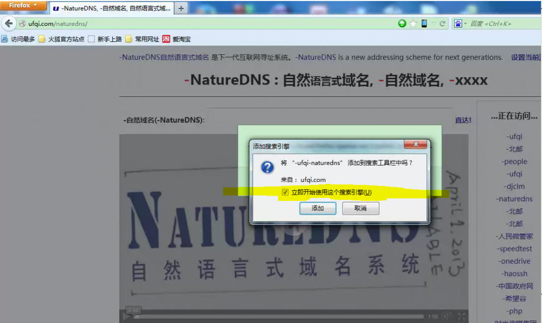
Task: Open a new tab with plus button
Action: [181, 7]
